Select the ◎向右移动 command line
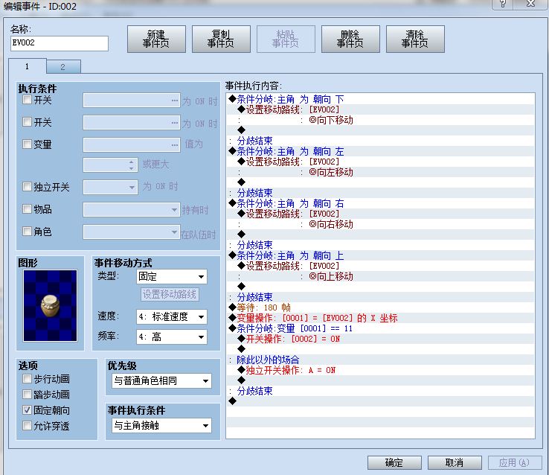The height and width of the screenshot is (475, 549). tap(381, 224)
